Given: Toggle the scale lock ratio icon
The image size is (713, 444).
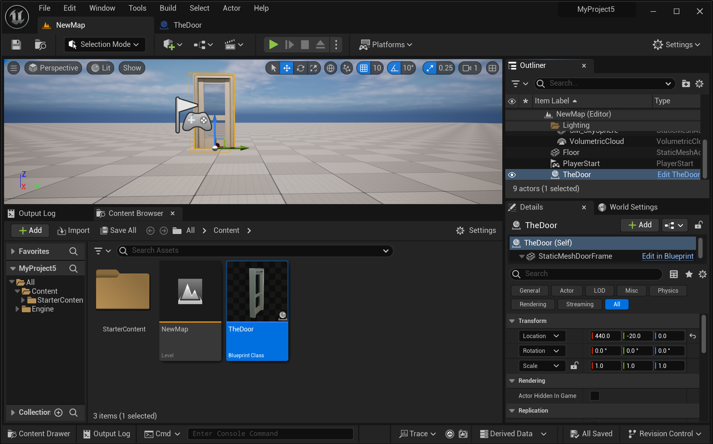Looking at the screenshot, I should pyautogui.click(x=574, y=366).
